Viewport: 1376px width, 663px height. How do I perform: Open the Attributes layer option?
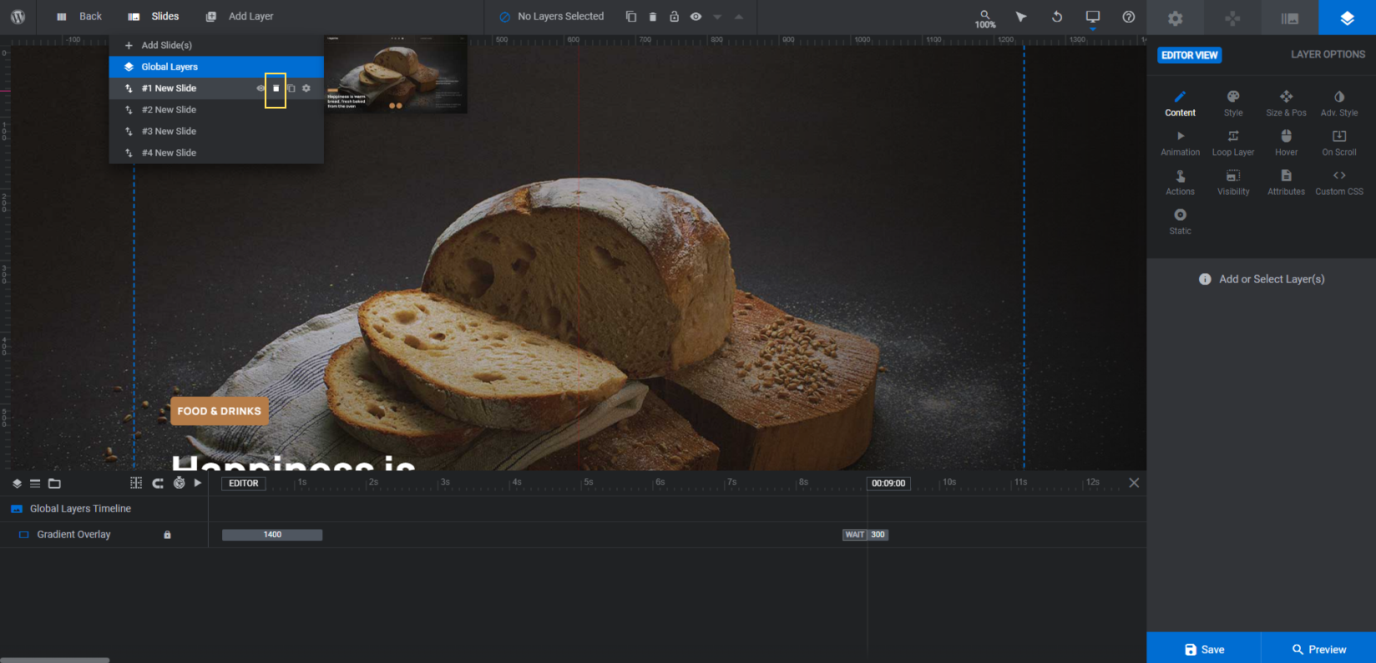tap(1287, 183)
